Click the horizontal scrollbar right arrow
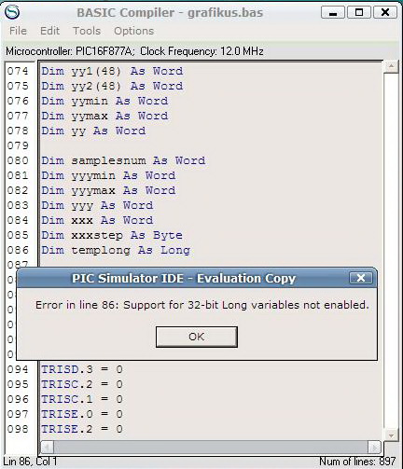Viewport: 403px width, 469px height. [x=374, y=448]
